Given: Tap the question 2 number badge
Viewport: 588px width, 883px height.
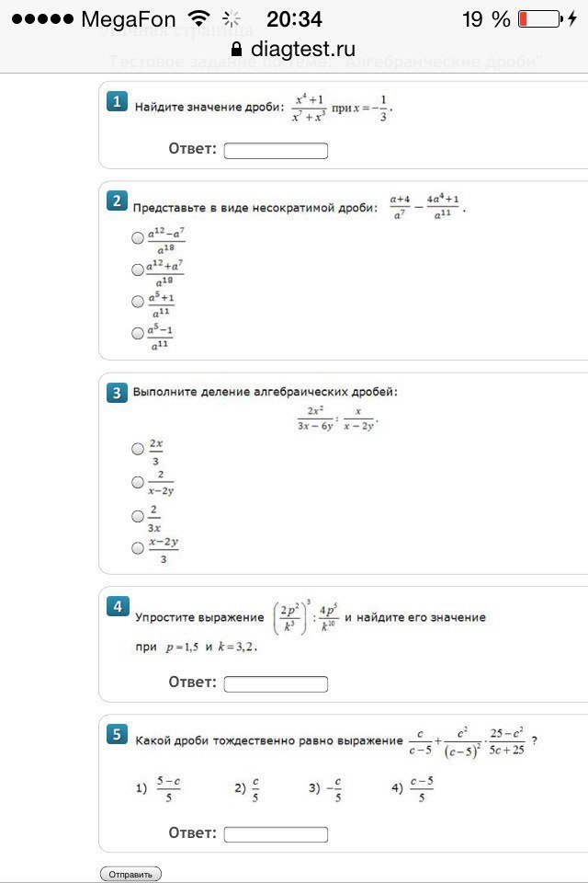Looking at the screenshot, I should (117, 201).
